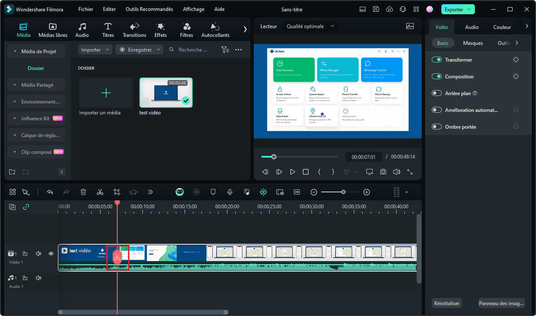This screenshot has height=316, width=536.
Task: Open the media filter sort icon
Action: [x=225, y=49]
